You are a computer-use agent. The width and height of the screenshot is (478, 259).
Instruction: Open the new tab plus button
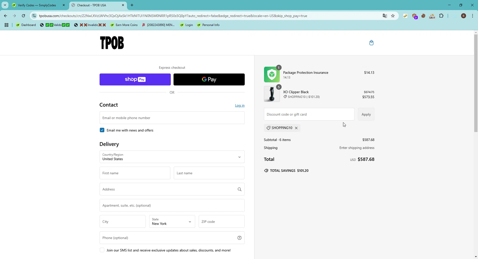132,5
